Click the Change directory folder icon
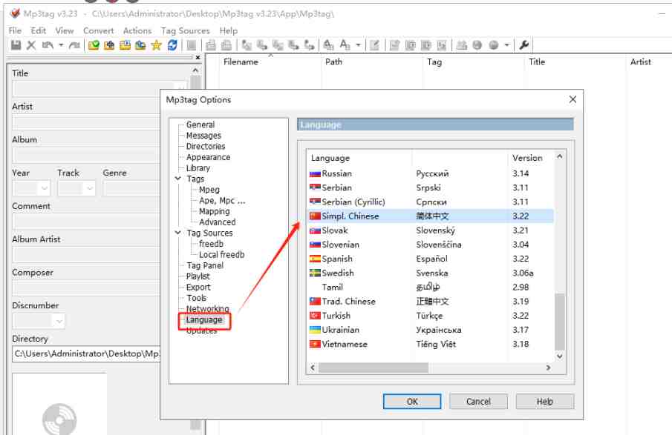This screenshot has width=672, height=435. pos(94,45)
